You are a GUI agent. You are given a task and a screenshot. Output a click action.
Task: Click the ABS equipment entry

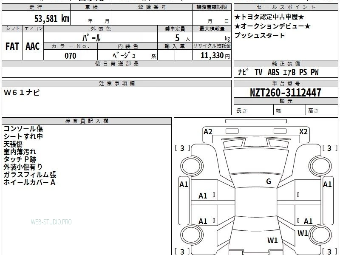click(x=273, y=72)
